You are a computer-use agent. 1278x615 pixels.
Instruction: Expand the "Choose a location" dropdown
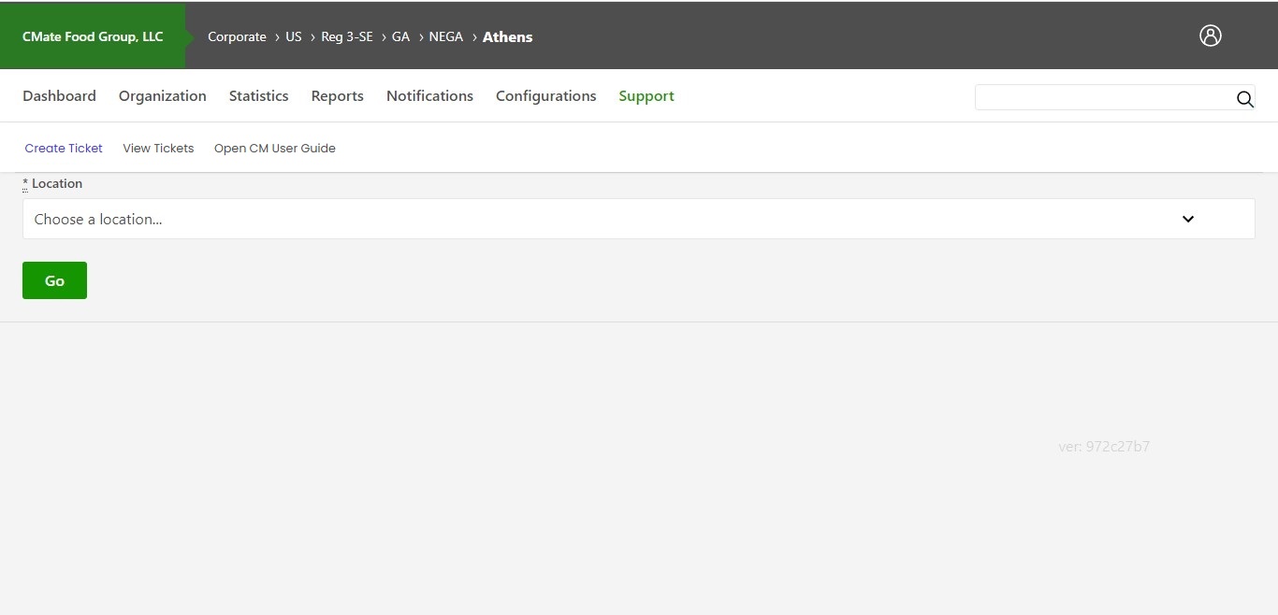coord(638,219)
